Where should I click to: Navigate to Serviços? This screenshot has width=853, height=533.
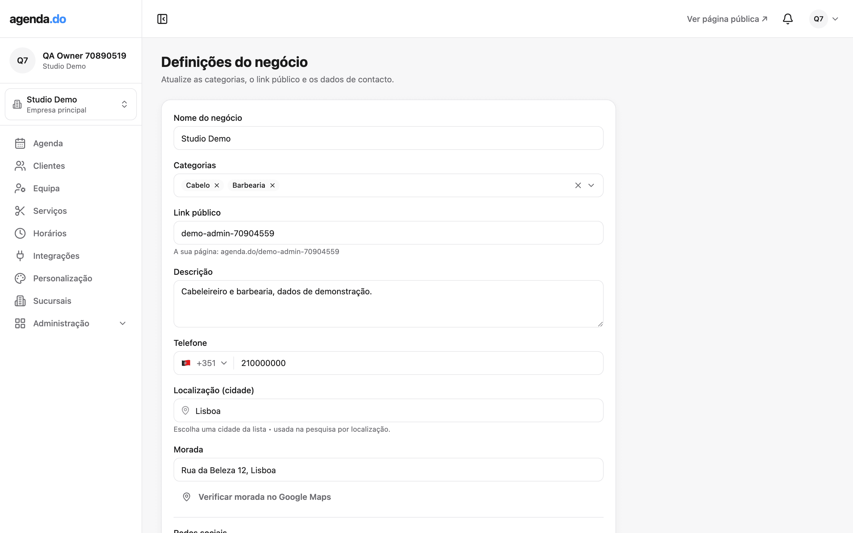71,211
